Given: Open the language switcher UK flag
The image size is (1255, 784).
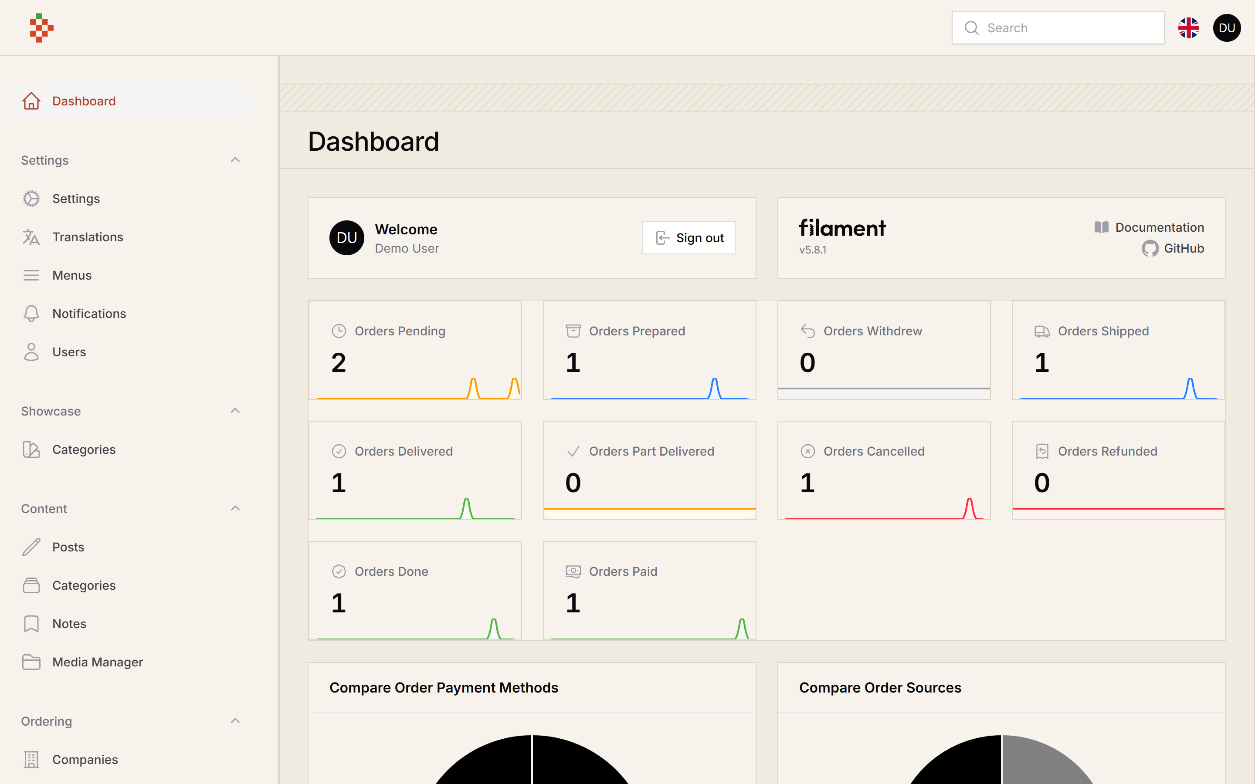Looking at the screenshot, I should [1188, 28].
